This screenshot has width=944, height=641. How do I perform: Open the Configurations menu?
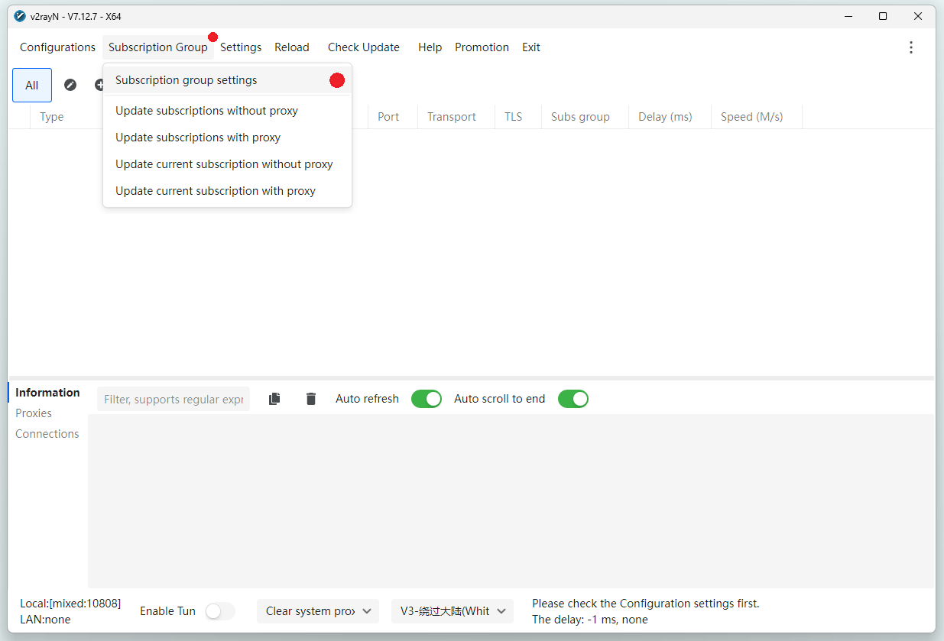click(57, 47)
